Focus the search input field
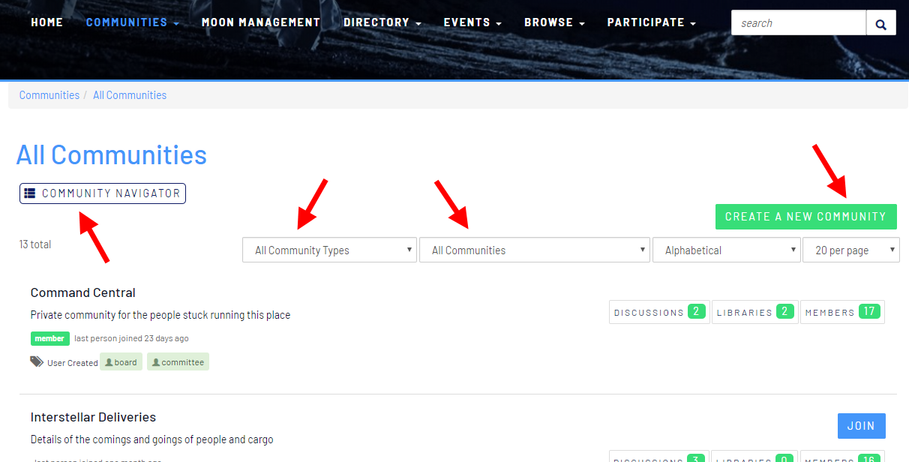The width and height of the screenshot is (909, 462). pos(799,23)
